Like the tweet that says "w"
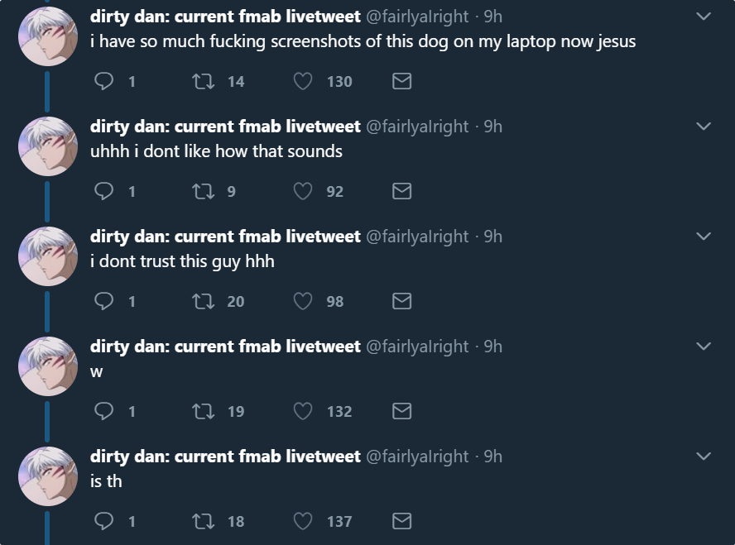 point(303,411)
